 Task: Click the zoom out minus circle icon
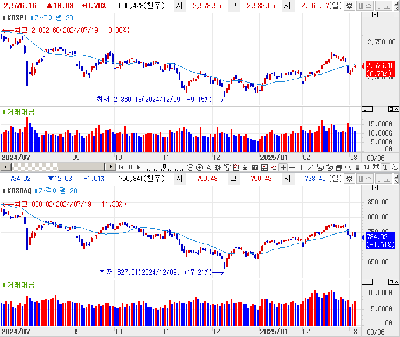(190, 167)
